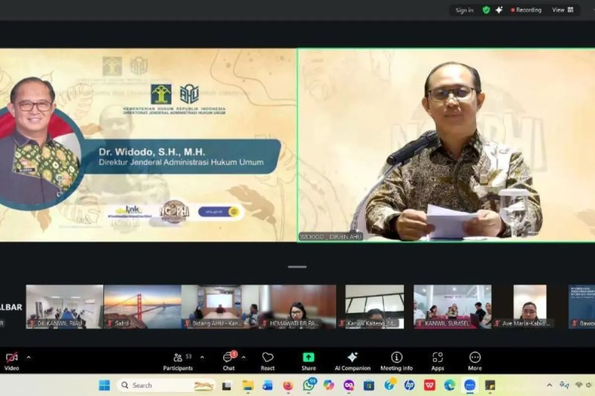Turn on camera with Video button

coord(11,360)
